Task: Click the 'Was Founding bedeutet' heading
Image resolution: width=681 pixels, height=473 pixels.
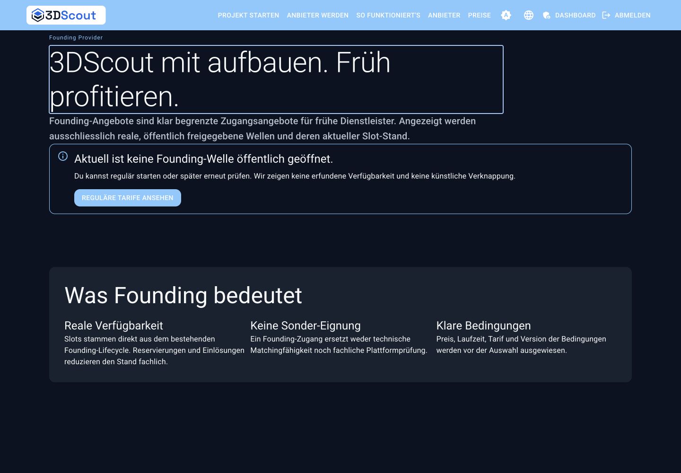Action: (x=183, y=296)
